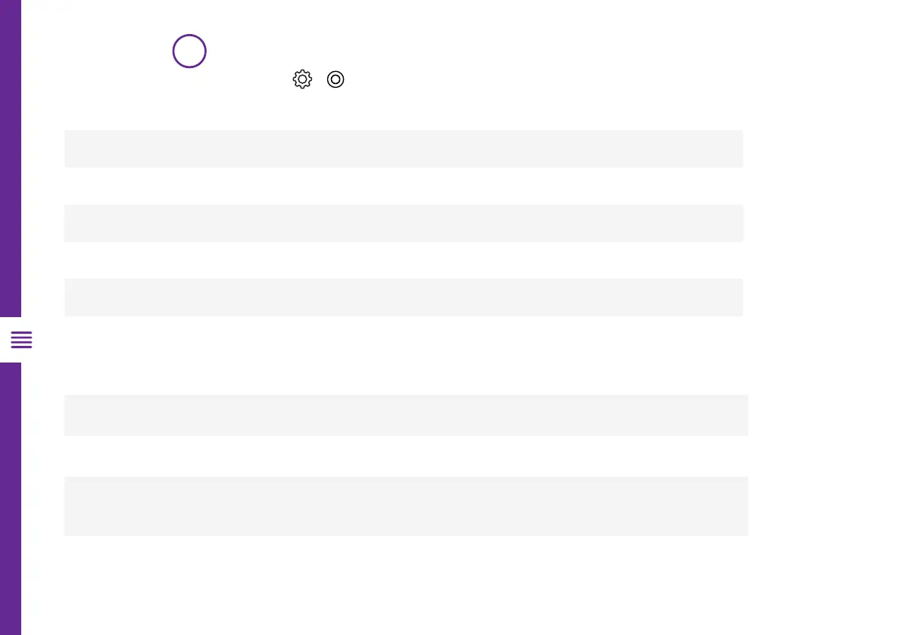Viewport: 902px width, 635px height.
Task: Open the purple hamburger menu icon
Action: coord(21,340)
